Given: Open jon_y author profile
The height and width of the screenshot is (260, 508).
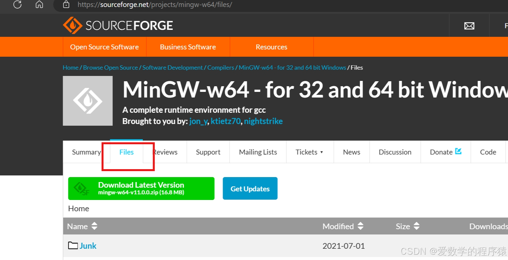Looking at the screenshot, I should (199, 121).
